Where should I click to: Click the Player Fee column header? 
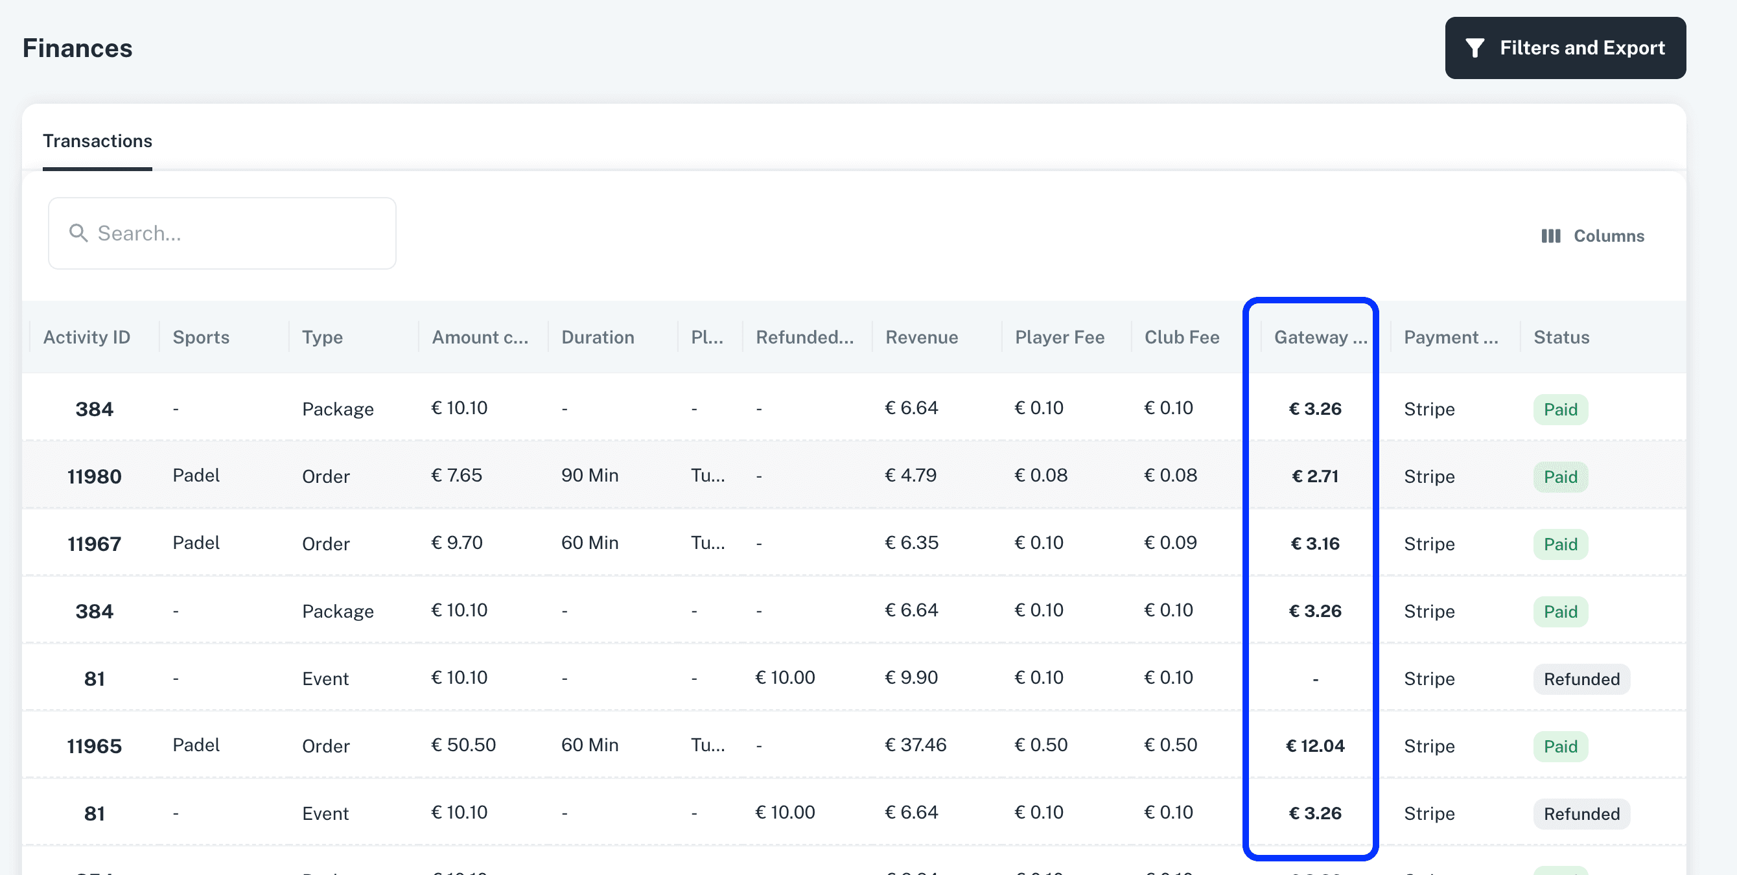[x=1059, y=337]
